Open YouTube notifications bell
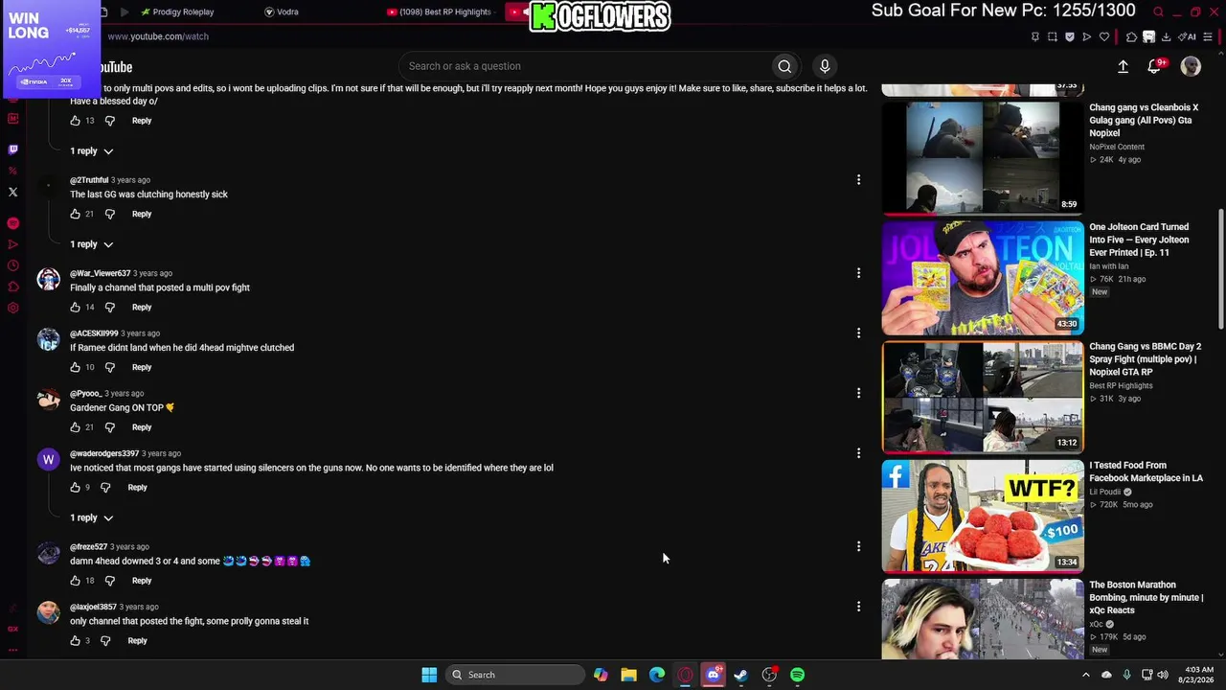 [x=1154, y=66]
